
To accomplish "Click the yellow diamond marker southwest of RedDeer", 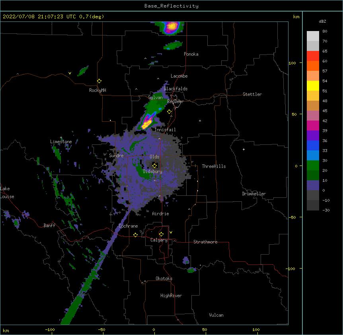I will point(169,111).
